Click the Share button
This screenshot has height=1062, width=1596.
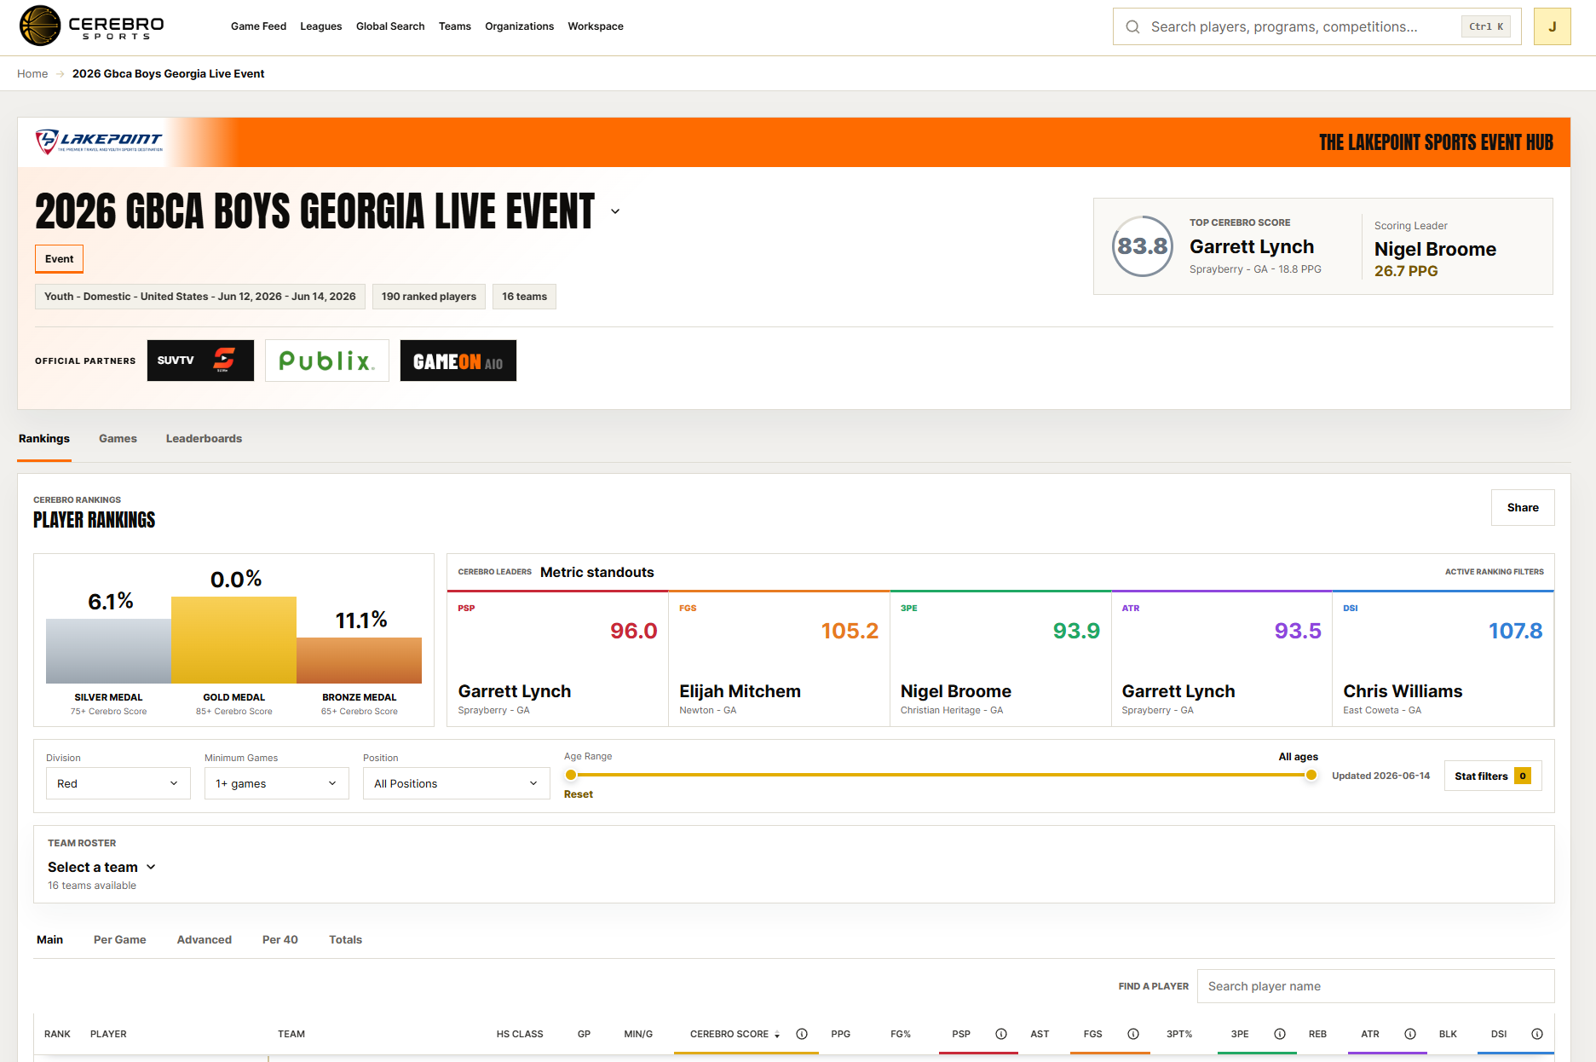[1523, 507]
